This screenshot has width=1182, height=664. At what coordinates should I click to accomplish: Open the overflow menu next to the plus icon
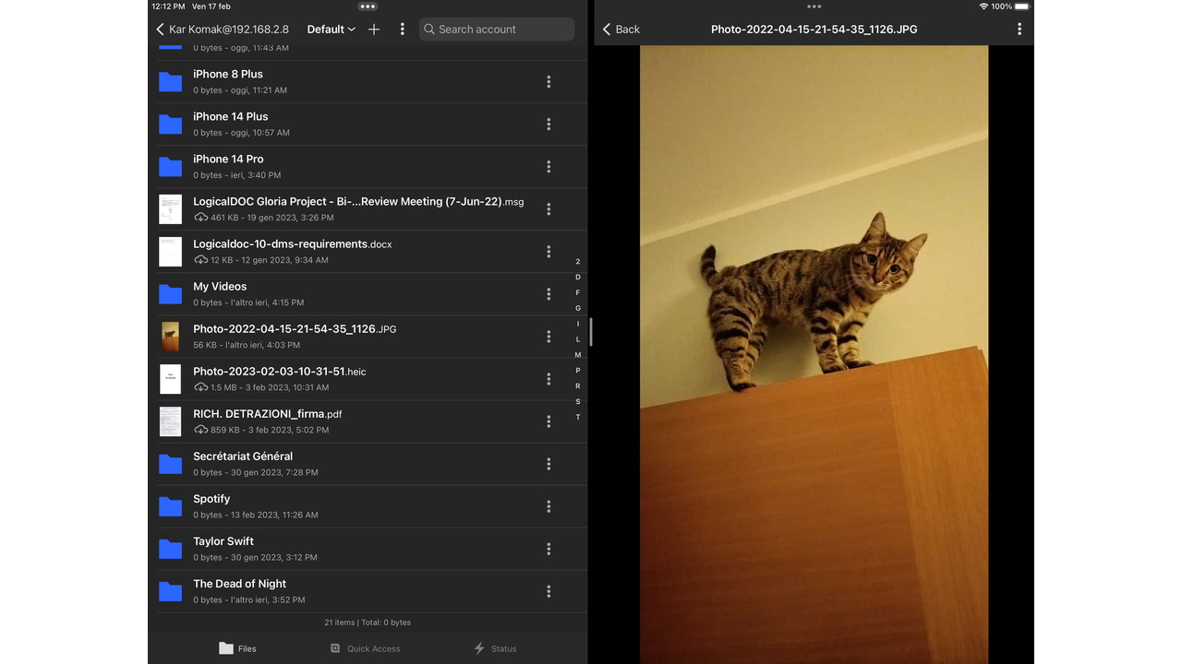[x=402, y=29]
